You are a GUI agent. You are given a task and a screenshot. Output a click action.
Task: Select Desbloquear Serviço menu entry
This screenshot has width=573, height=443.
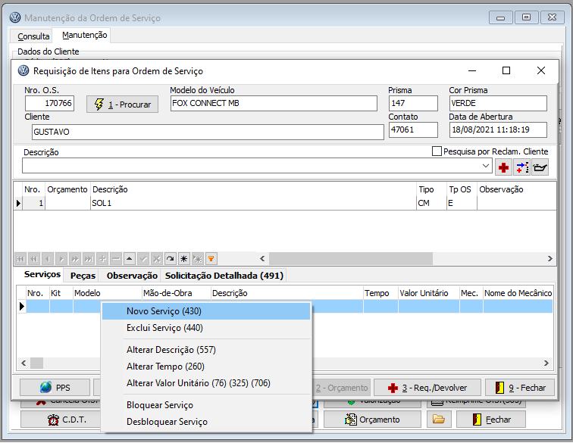[206, 422]
